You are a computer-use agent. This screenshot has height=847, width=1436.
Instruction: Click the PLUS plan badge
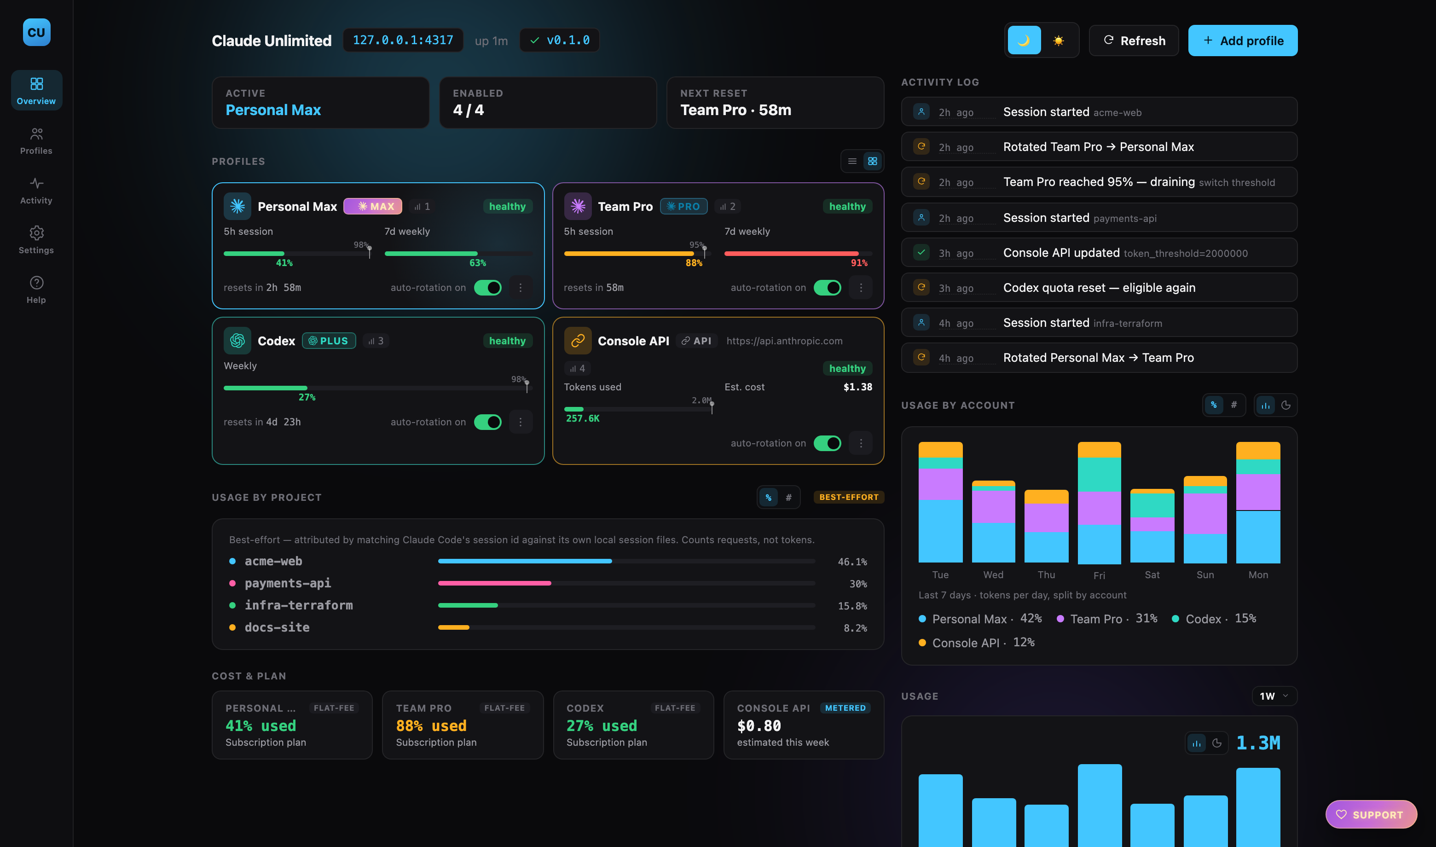(x=329, y=341)
